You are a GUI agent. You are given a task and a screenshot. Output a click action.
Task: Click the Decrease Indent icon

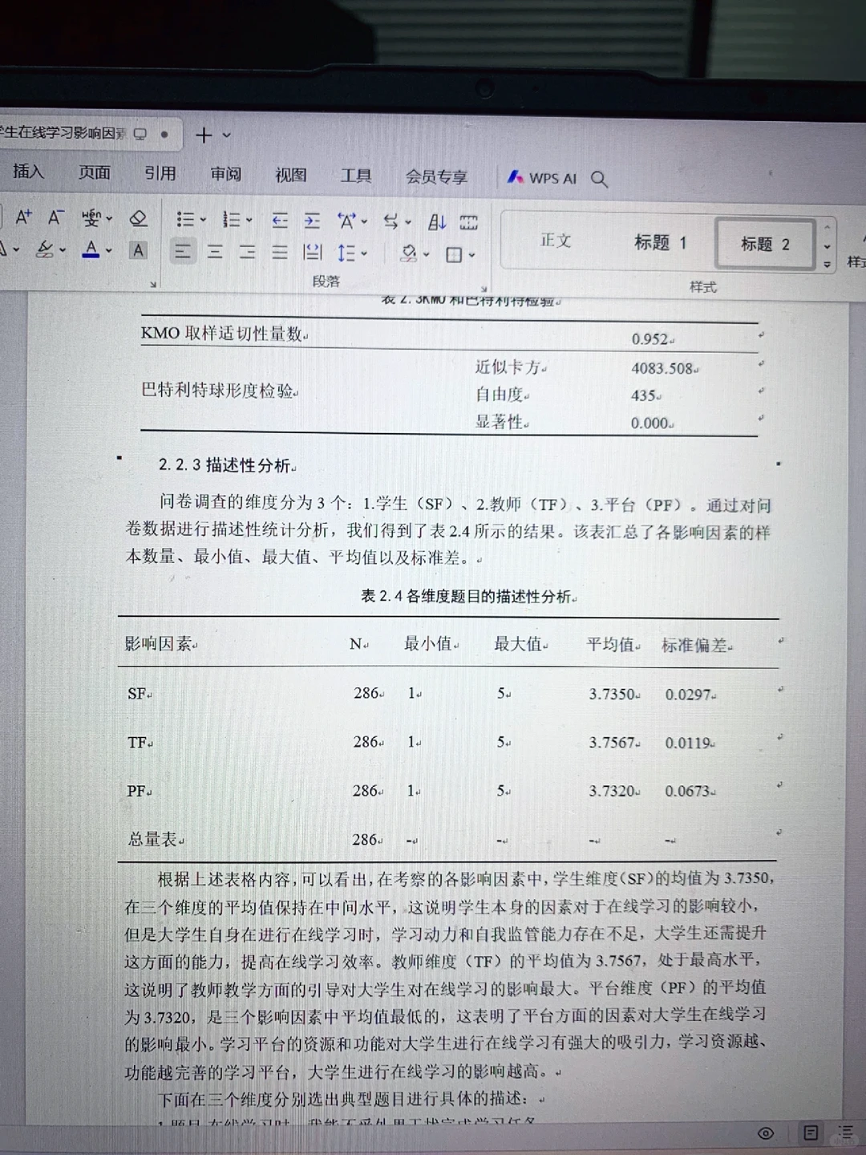[279, 219]
